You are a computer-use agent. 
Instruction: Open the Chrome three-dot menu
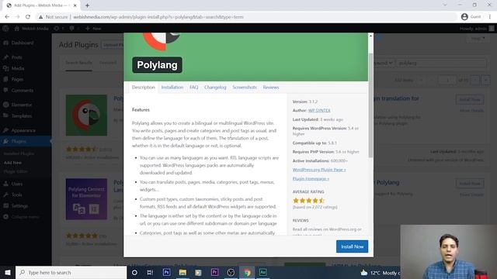coord(490,17)
